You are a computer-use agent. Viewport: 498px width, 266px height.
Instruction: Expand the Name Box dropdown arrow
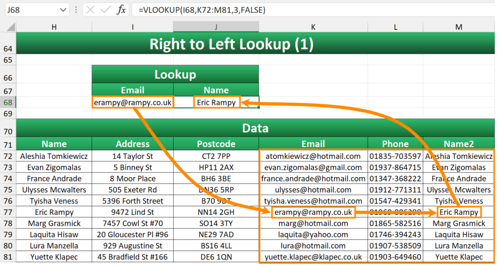pos(63,10)
